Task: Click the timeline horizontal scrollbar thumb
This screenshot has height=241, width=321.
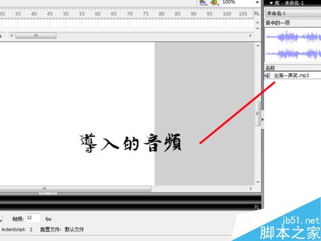Action: tap(36, 35)
